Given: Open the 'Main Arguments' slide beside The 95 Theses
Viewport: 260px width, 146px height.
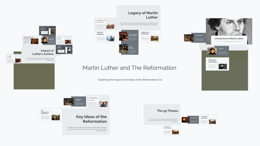Looking at the screenshot, I should pyautogui.click(x=190, y=120).
